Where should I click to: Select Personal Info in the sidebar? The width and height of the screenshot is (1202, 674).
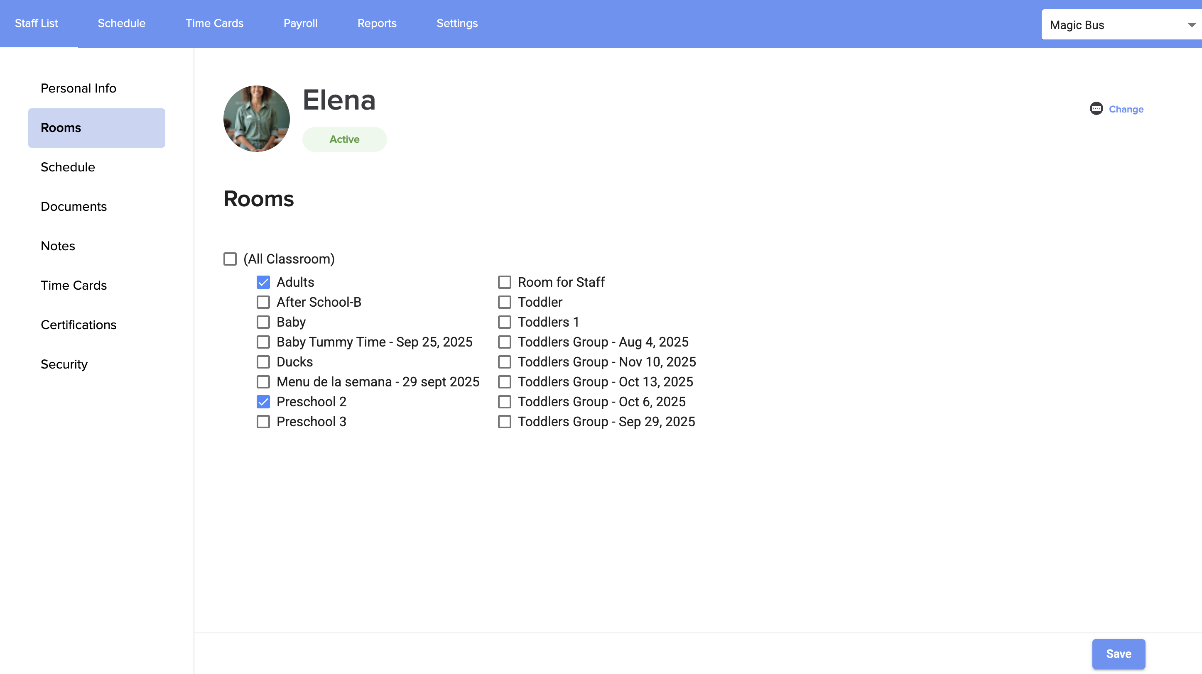78,88
